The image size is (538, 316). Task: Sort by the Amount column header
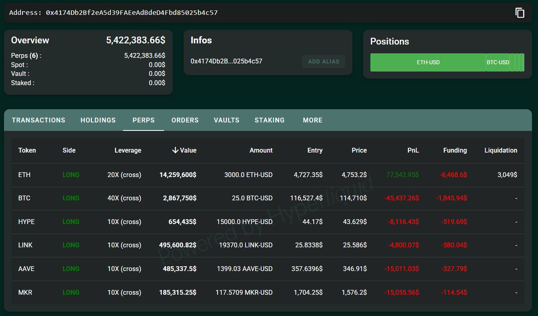click(261, 150)
